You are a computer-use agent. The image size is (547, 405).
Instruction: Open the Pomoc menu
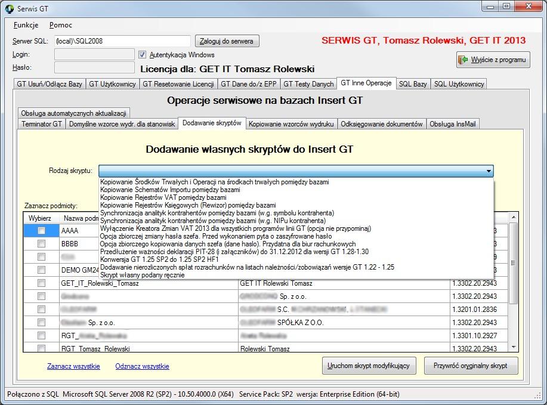[x=61, y=25]
